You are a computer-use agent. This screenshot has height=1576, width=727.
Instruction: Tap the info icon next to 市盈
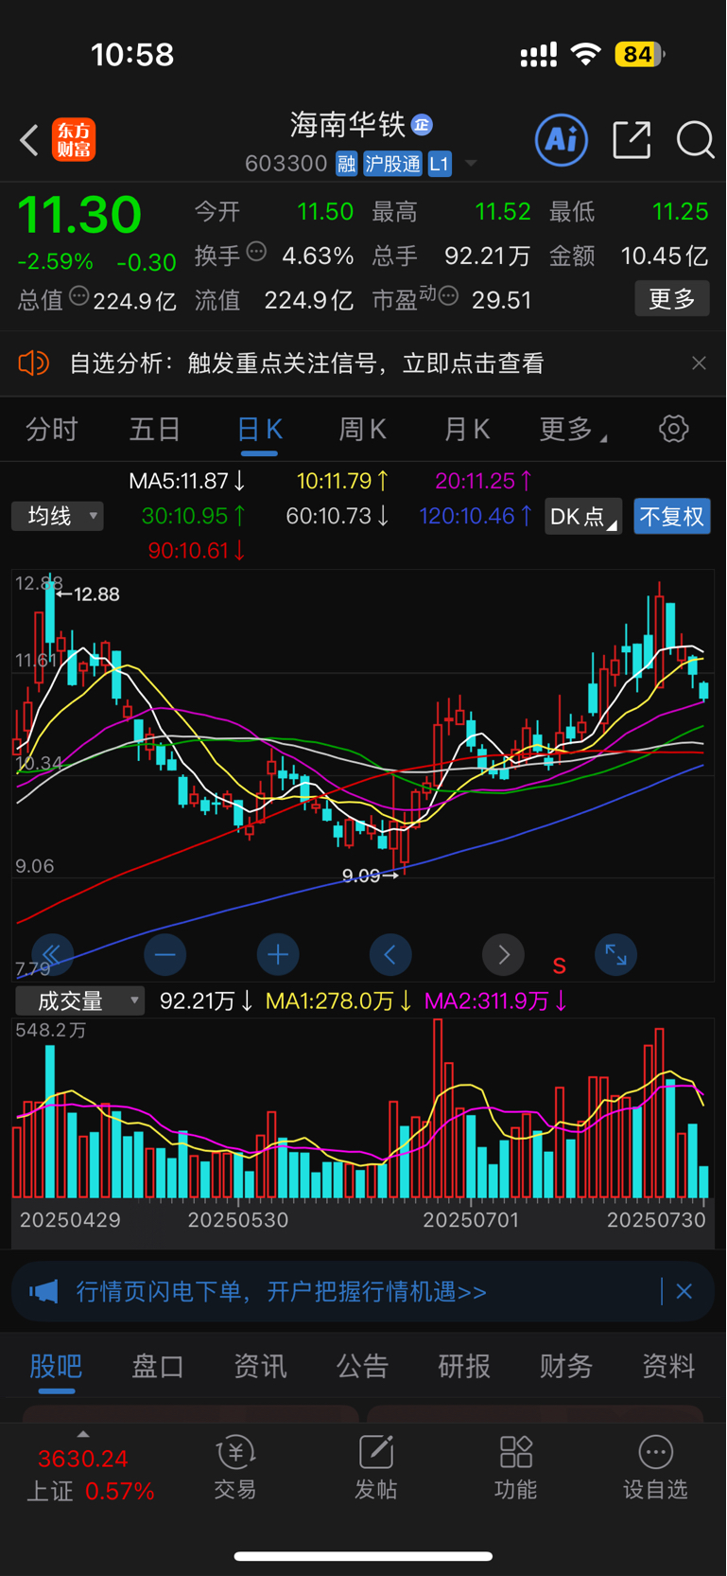click(449, 296)
